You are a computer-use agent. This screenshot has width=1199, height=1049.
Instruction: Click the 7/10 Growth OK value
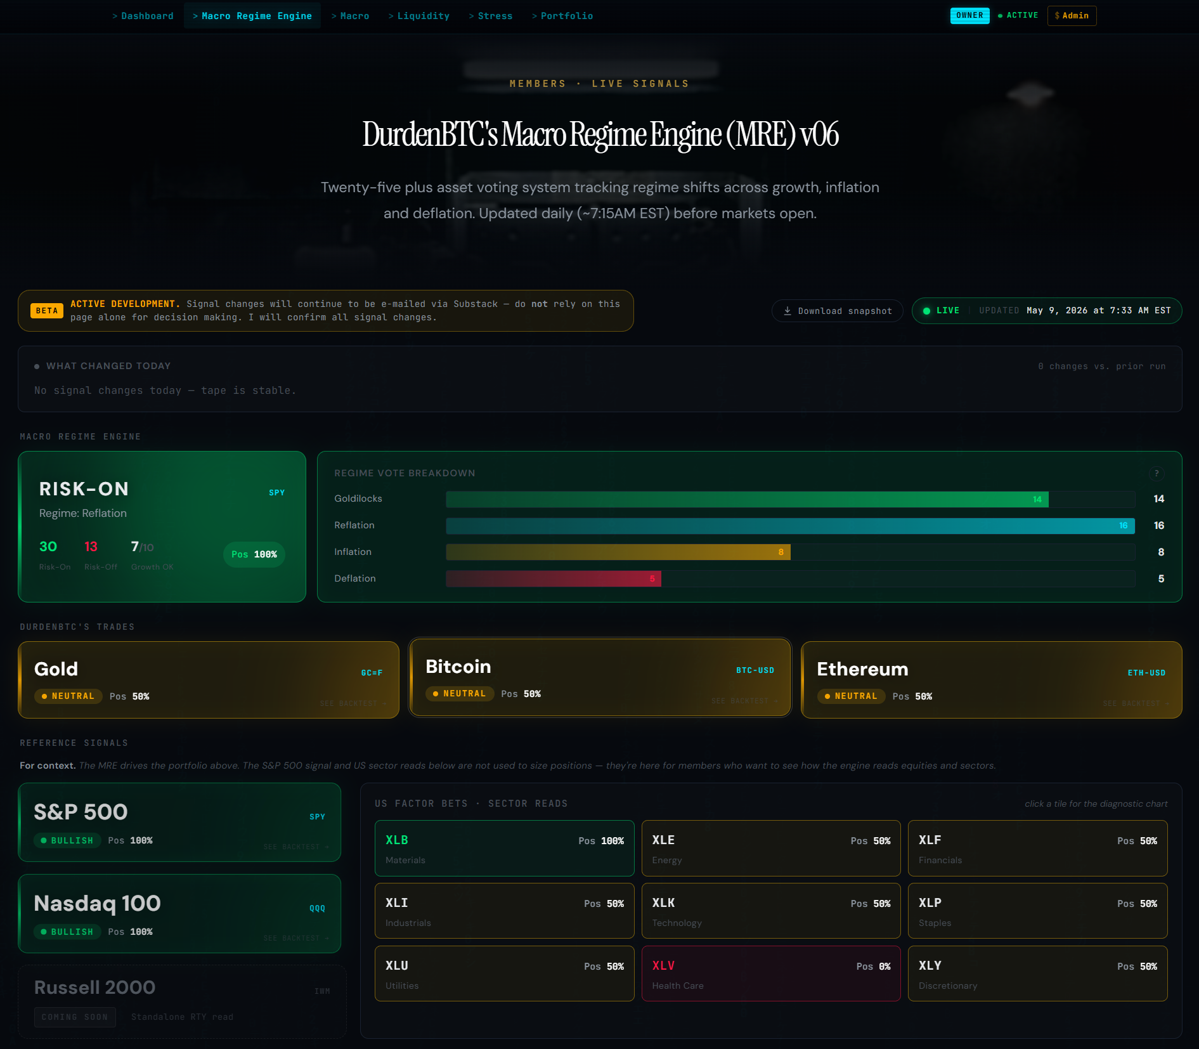(x=142, y=547)
